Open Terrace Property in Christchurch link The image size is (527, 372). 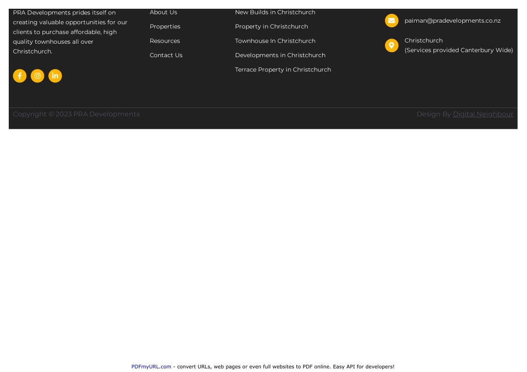pyautogui.click(x=283, y=69)
